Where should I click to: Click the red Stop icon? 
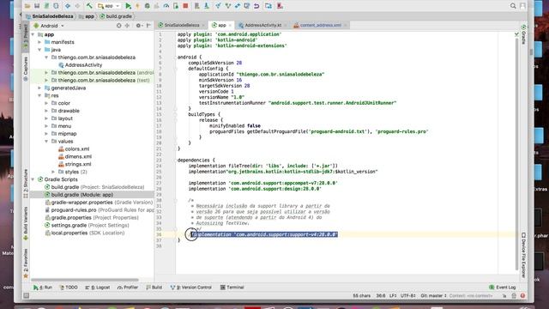click(185, 6)
